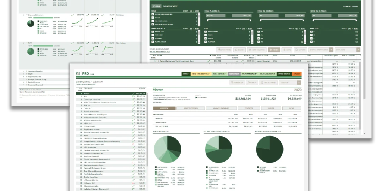Image resolution: width=382 pixels, height=191 pixels.
Task: Uncheck the AK state checkbox
Action: pos(259,32)
